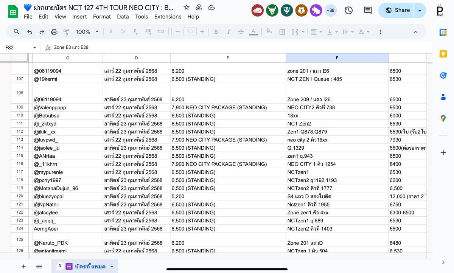454x273 pixels.
Task: Open Contacts side panel
Action: tap(443, 97)
